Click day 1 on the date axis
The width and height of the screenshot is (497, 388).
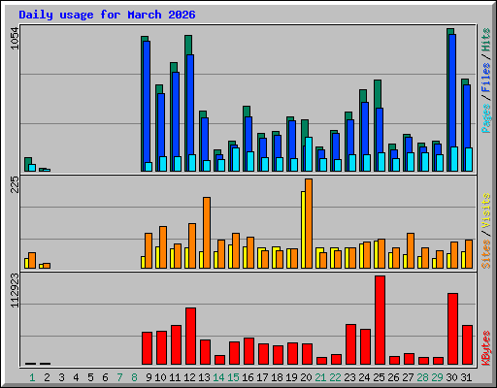coord(32,377)
